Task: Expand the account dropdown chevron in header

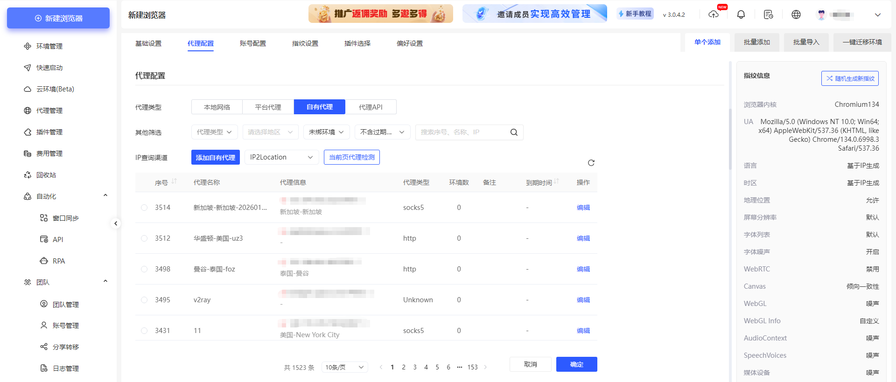Action: click(878, 14)
